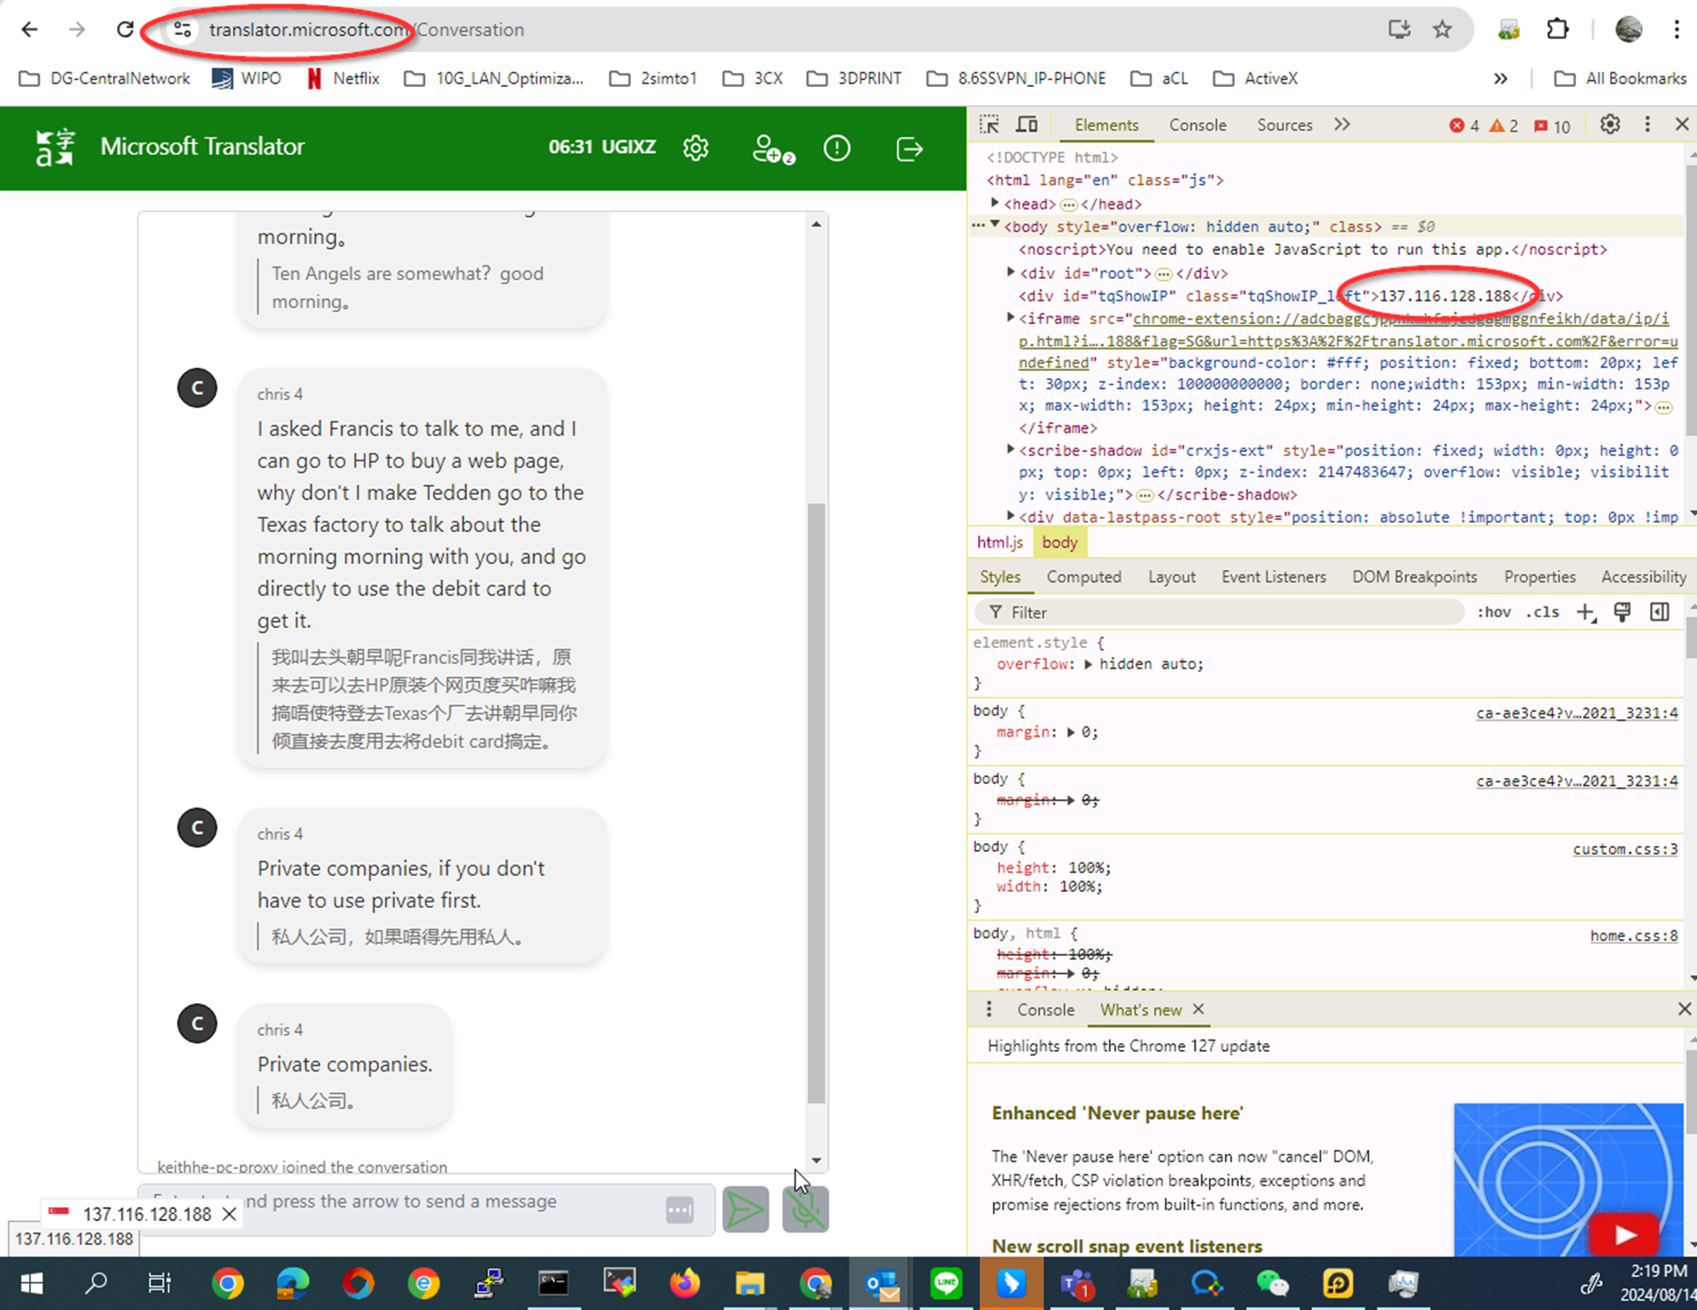
Task: Open the WIPO bookmark
Action: (x=247, y=78)
